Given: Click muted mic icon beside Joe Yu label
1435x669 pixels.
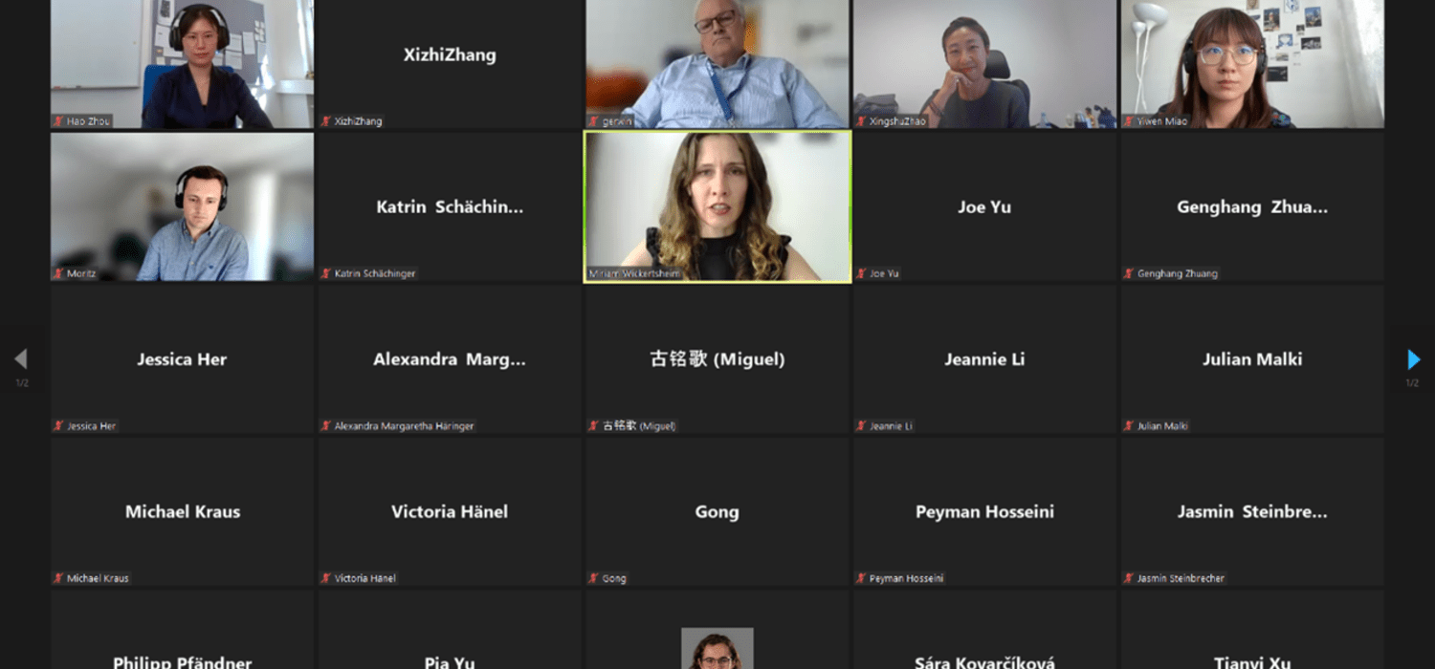Looking at the screenshot, I should tap(861, 273).
